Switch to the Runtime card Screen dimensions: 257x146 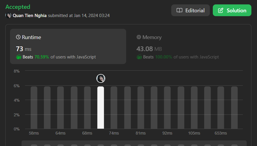click(68, 46)
